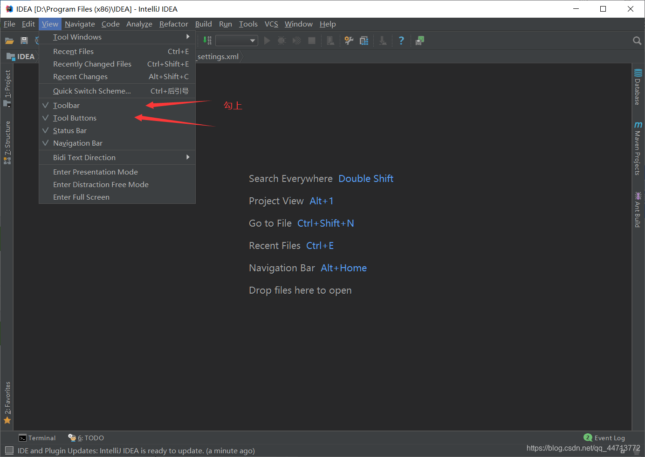645x457 pixels.
Task: Open the Ant Build tool window
Action: [638, 209]
